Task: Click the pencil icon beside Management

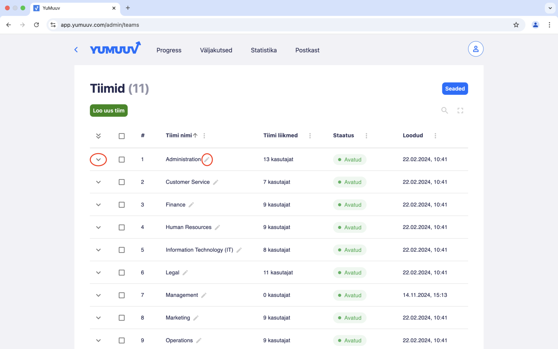Action: tap(204, 295)
